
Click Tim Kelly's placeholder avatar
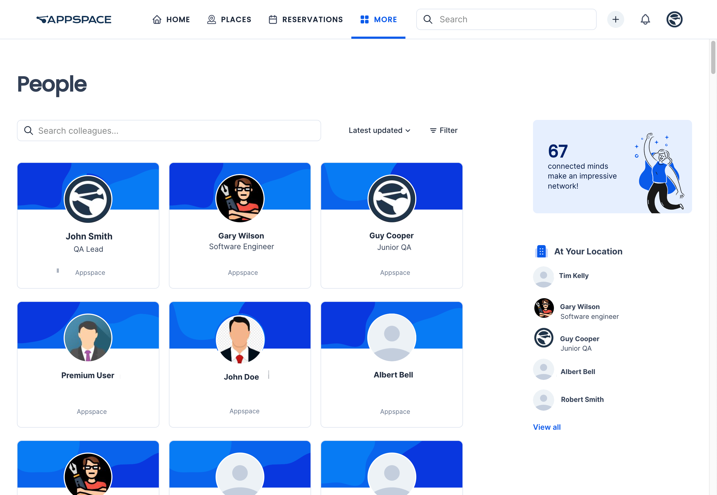543,277
